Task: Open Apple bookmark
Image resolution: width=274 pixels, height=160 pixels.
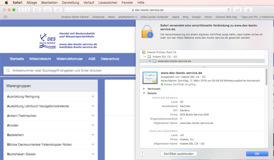Action: point(176,17)
